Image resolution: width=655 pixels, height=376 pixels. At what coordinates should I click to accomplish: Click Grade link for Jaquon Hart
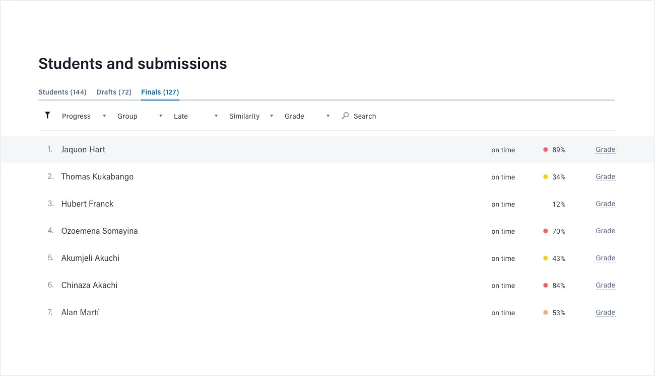tap(605, 150)
